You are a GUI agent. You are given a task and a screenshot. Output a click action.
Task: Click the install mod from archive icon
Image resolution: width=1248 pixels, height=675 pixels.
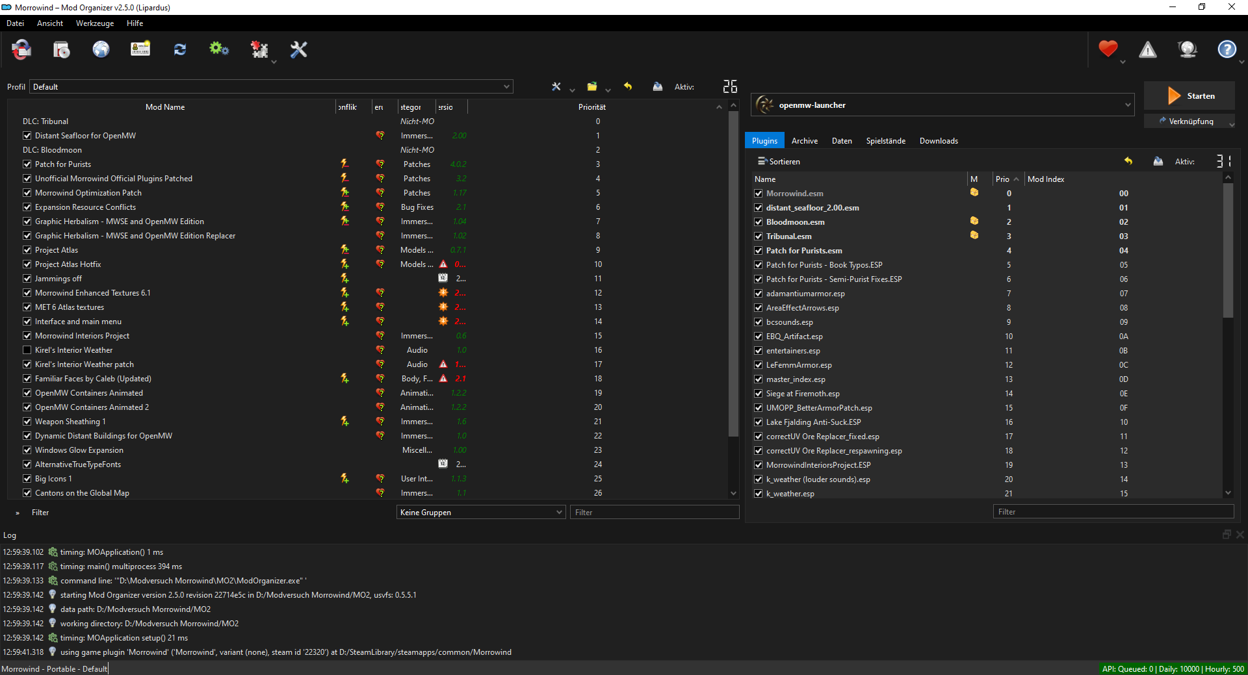62,49
